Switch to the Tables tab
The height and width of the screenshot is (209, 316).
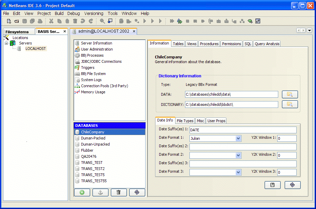coord(178,44)
